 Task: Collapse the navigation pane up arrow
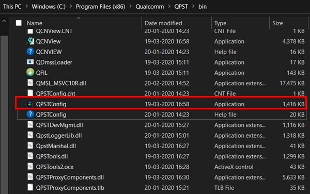click(4, 21)
